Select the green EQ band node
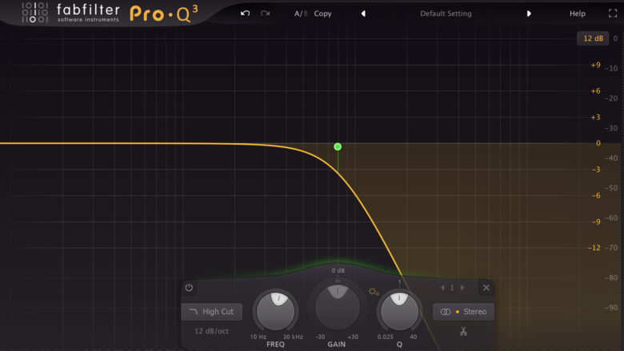Image resolution: width=624 pixels, height=351 pixels. pyautogui.click(x=338, y=146)
